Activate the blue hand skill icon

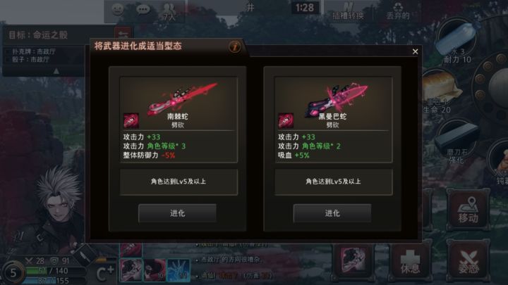pos(179,270)
